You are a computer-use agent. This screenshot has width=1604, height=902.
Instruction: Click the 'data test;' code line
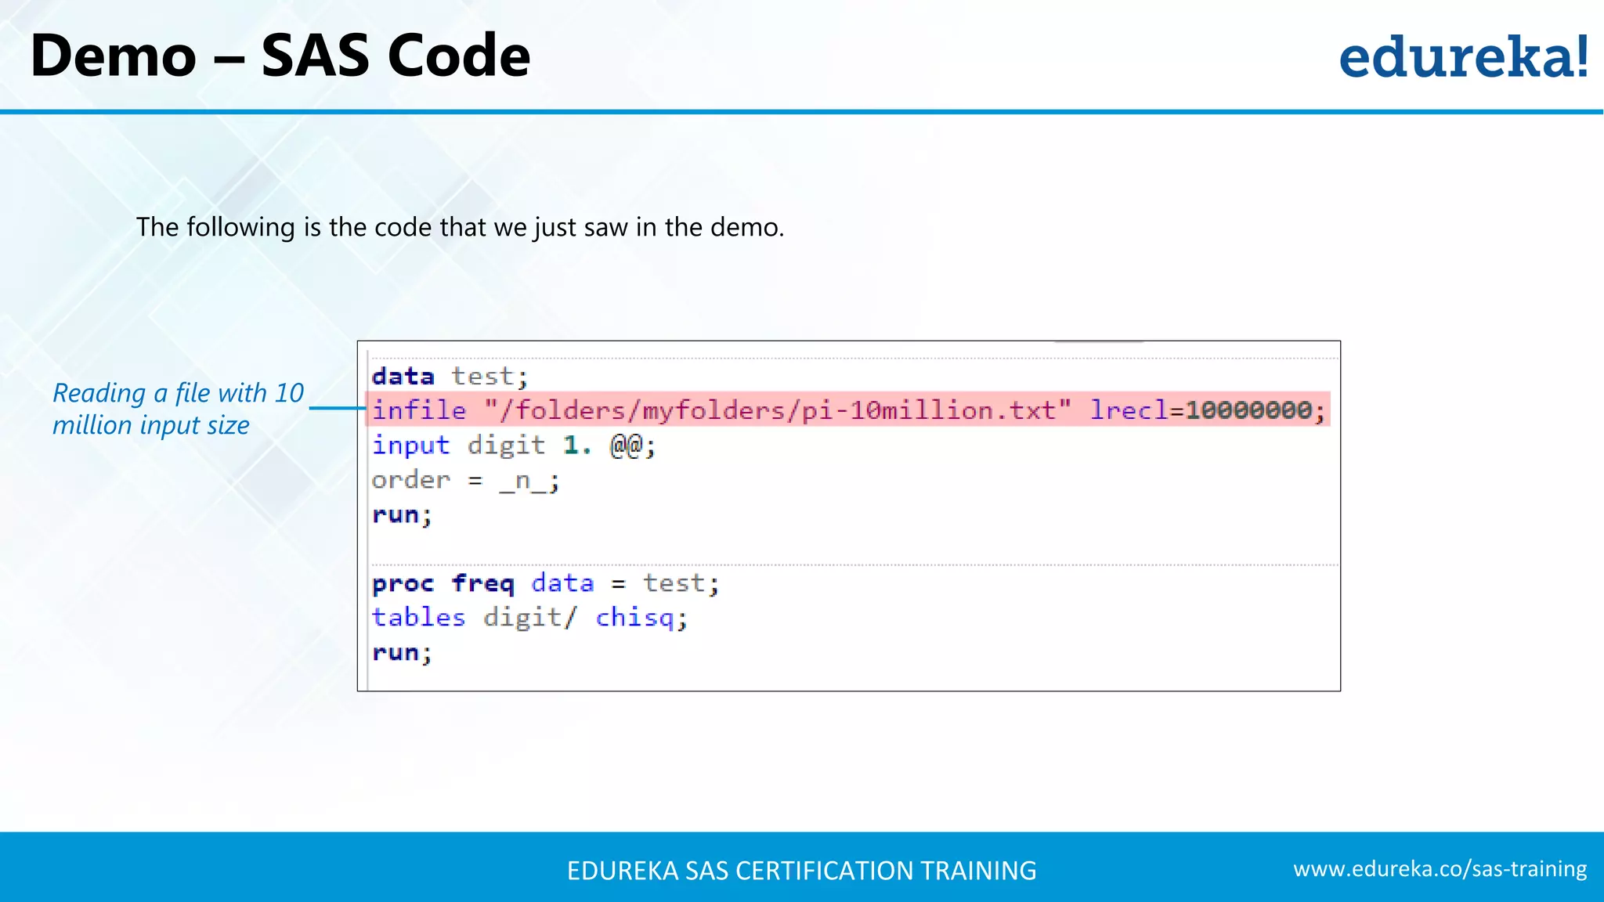point(450,376)
